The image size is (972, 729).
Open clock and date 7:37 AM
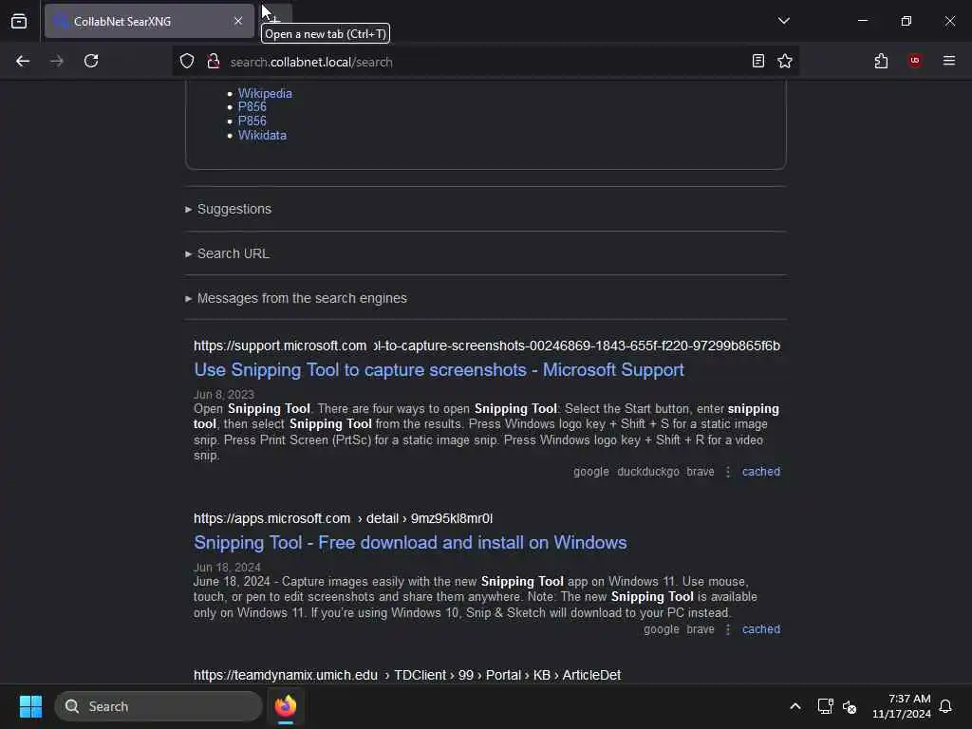coord(902,706)
